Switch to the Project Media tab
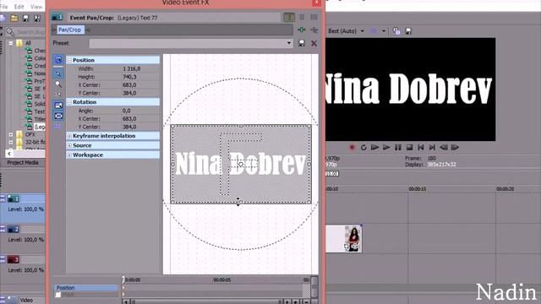Screen dimensions: 541x304 point(23,163)
